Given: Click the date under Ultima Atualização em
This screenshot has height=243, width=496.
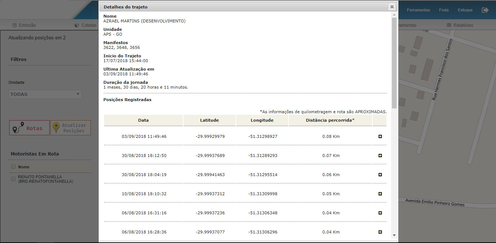Looking at the screenshot, I should click(x=126, y=74).
